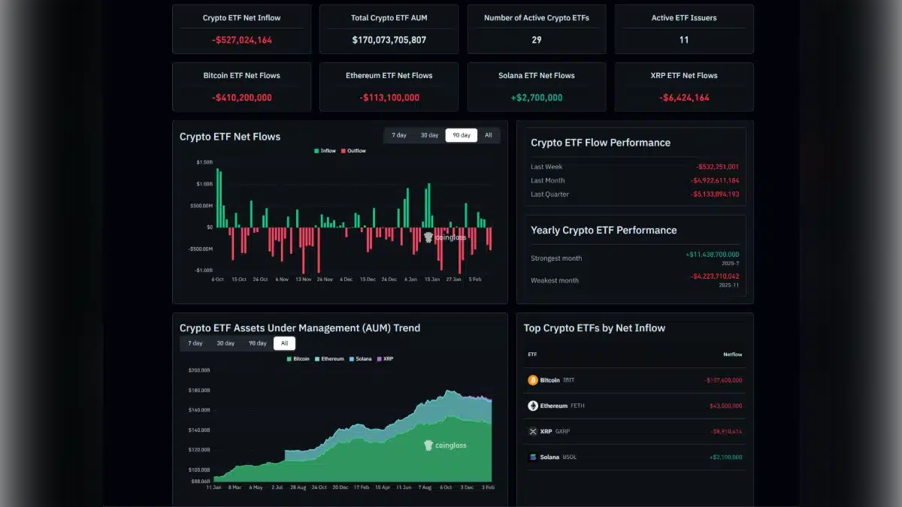902x507 pixels.
Task: Toggle the Outflow legend on Net Flows chart
Action: (353, 151)
